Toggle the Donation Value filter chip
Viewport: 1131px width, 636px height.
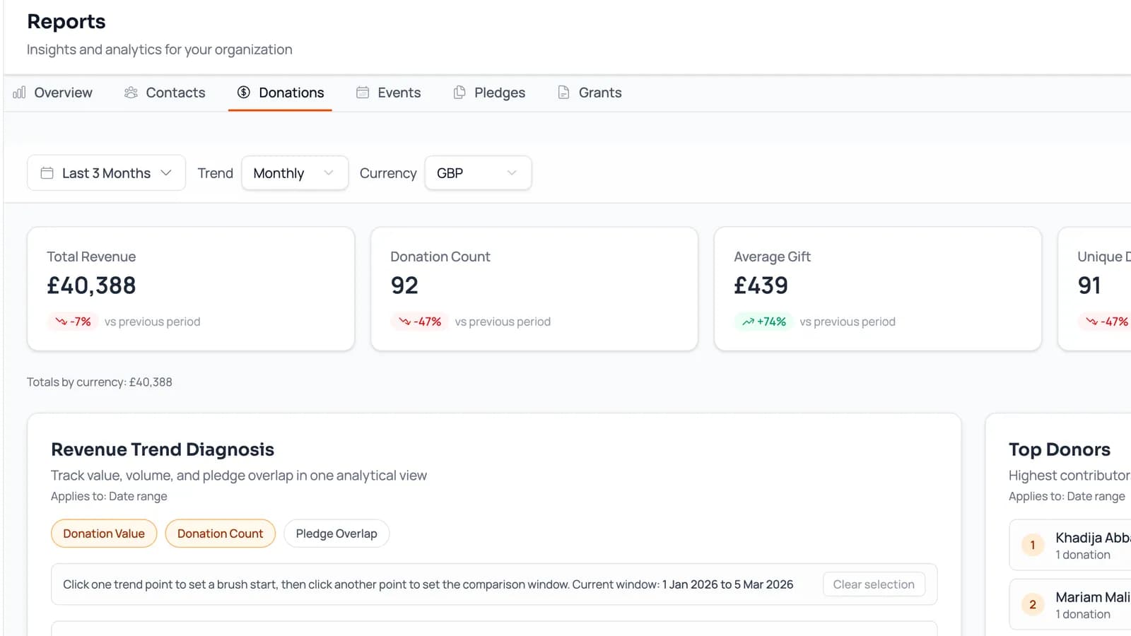coord(103,534)
